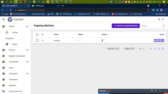The height and width of the screenshot is (94, 168).
Task: Click the matcher logo icon
Action: pos(10,19)
